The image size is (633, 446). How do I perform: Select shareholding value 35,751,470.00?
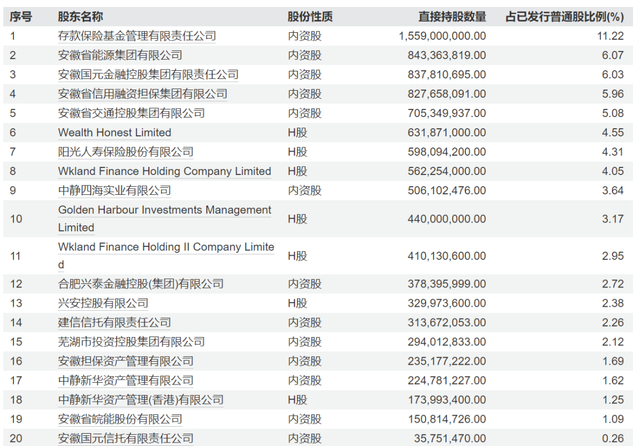450,439
